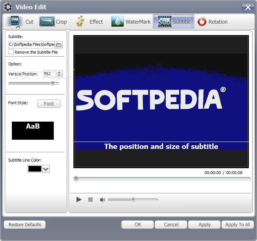Click the Vertical Position slider handle
This screenshot has width=257, height=241.
(x=53, y=83)
